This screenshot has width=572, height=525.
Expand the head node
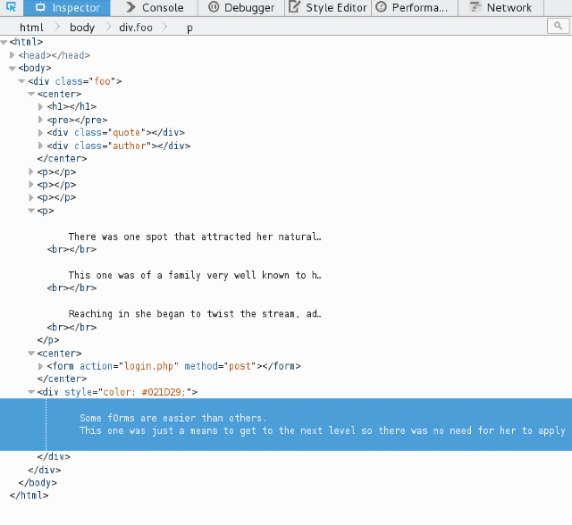coord(13,55)
